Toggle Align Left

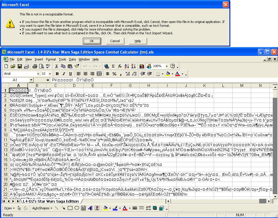tap(79, 74)
